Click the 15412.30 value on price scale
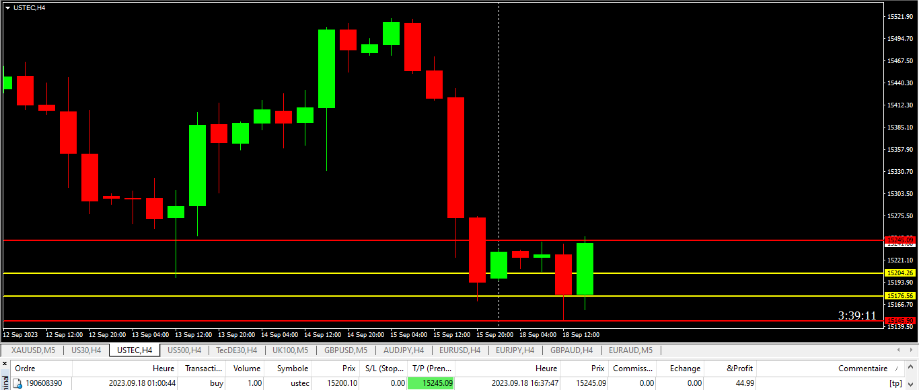The image size is (919, 390). coord(900,105)
